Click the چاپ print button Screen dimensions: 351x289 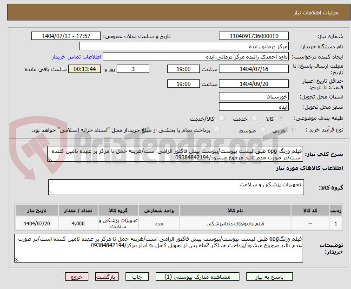137,277
